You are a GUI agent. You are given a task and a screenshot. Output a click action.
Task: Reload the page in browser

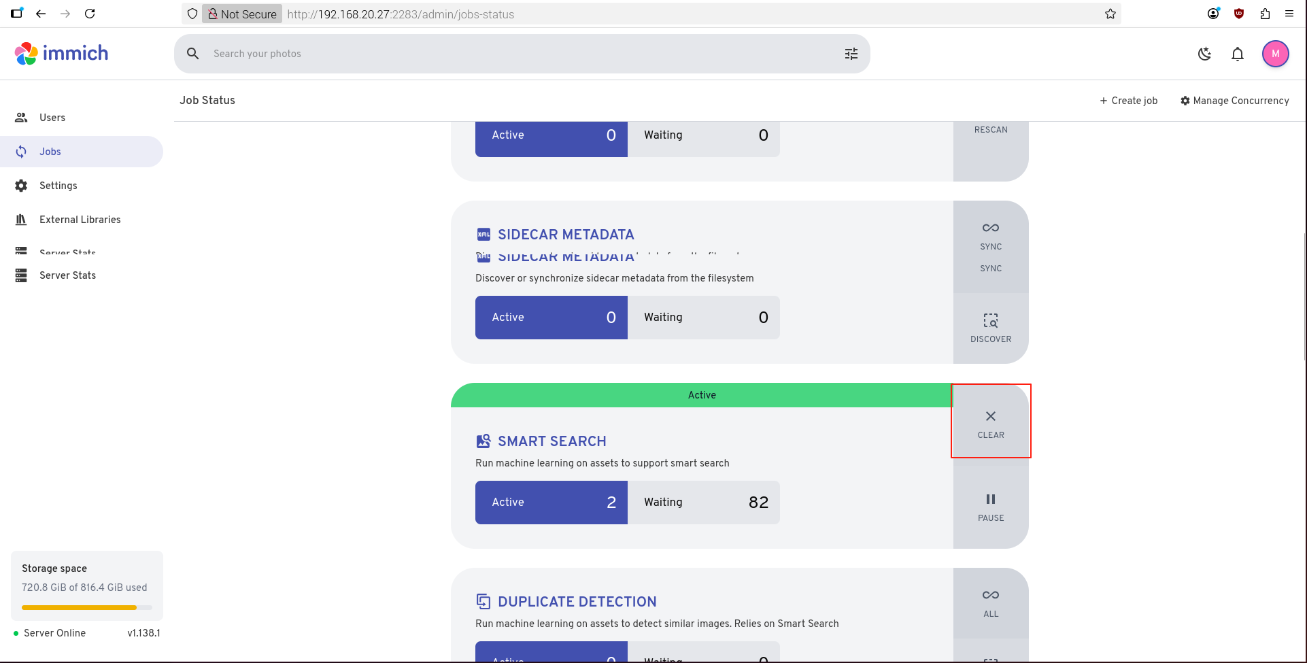[x=90, y=14]
